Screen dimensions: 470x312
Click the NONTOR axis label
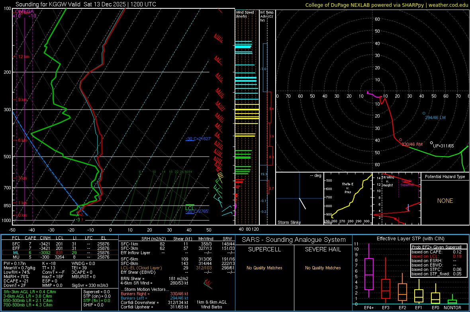[x=452, y=308]
